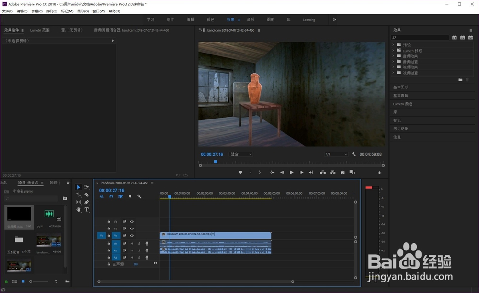Mute audio track A1
This screenshot has height=293, width=479.
(x=132, y=243)
